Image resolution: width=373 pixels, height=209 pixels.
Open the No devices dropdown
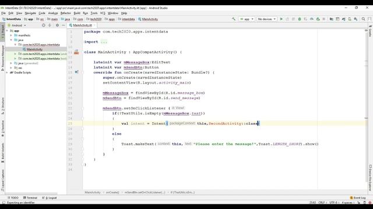(267, 19)
